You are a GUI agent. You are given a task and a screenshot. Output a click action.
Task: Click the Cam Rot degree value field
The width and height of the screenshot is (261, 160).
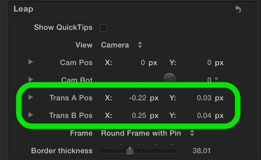pyautogui.click(x=209, y=80)
